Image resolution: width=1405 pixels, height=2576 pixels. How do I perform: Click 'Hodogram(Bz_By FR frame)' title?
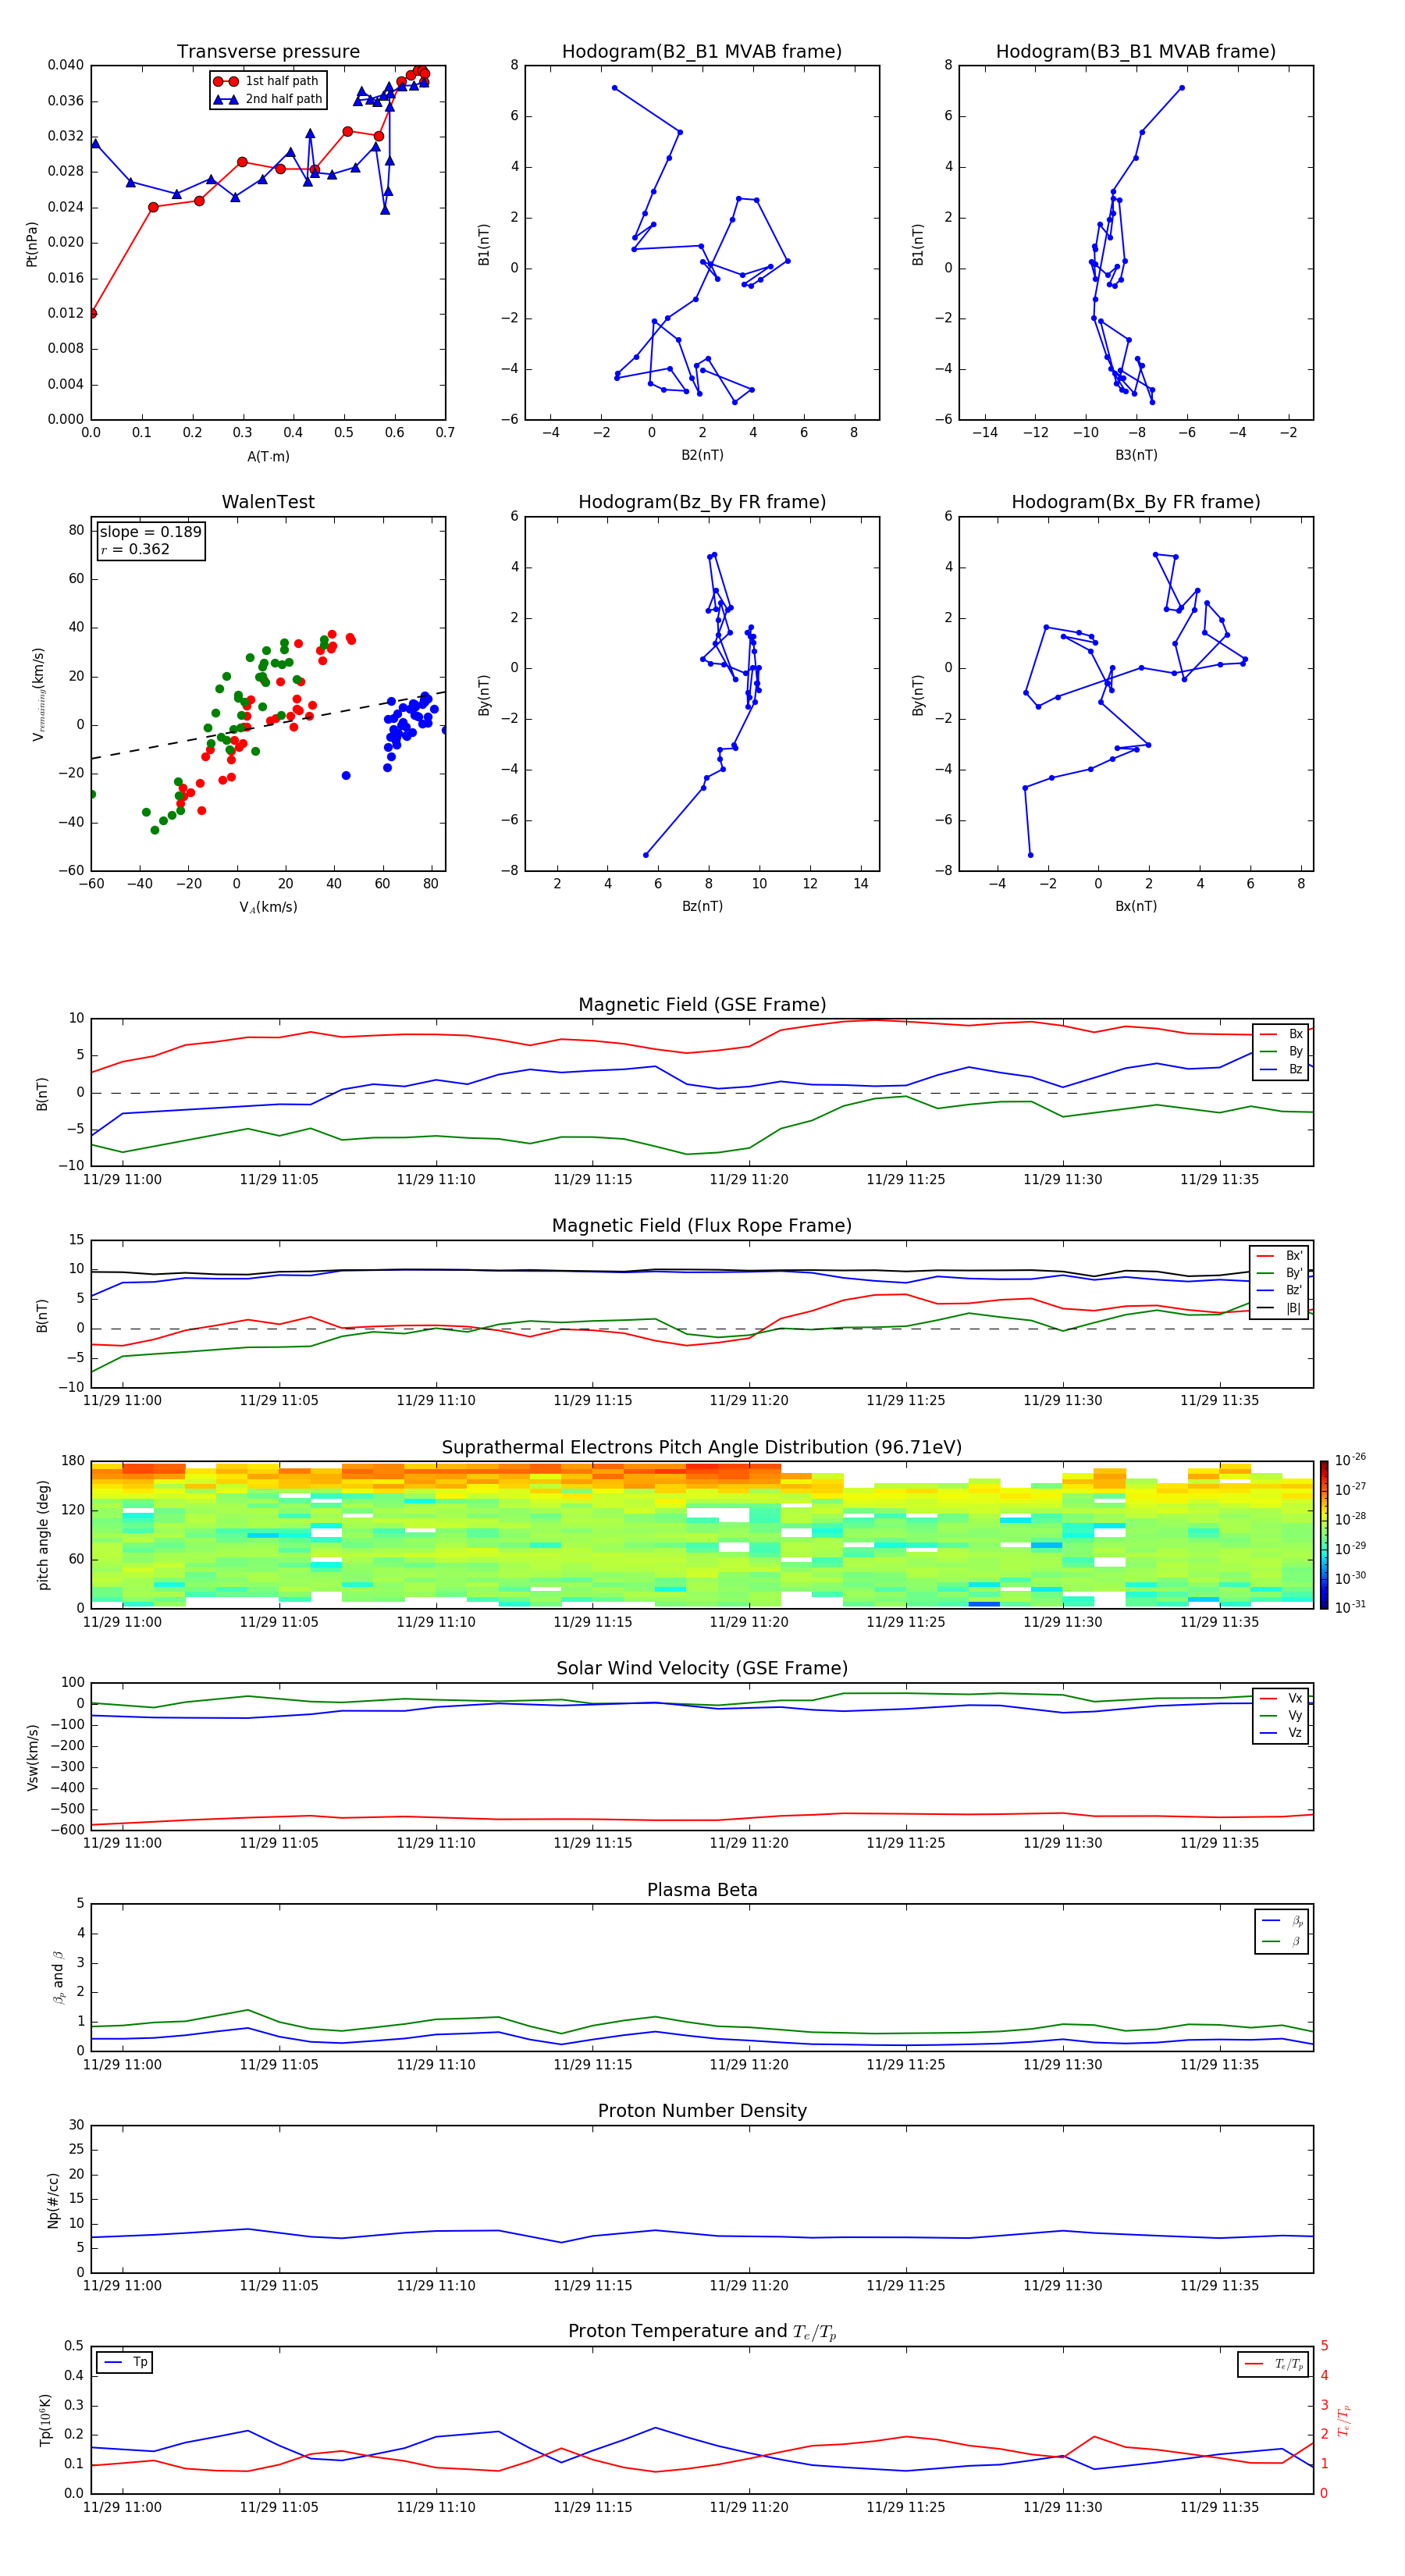(x=702, y=502)
